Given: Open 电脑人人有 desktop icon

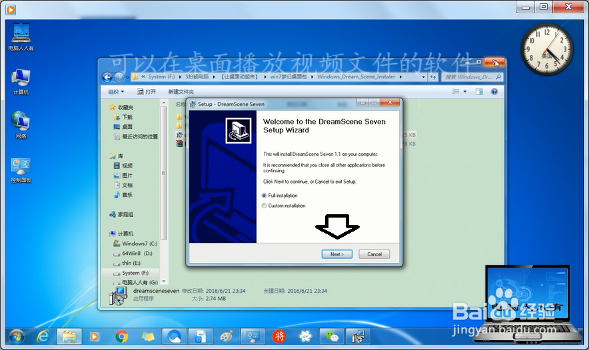Looking at the screenshot, I should point(21,37).
